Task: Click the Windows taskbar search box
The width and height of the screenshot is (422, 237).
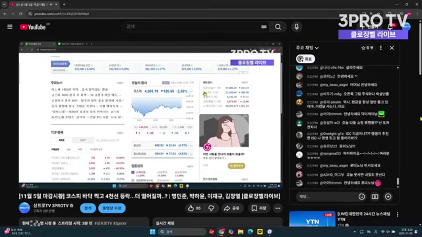Action: [182, 232]
